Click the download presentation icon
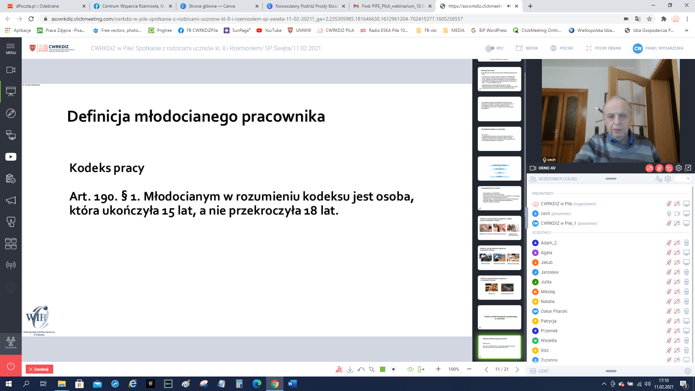 coord(350,369)
